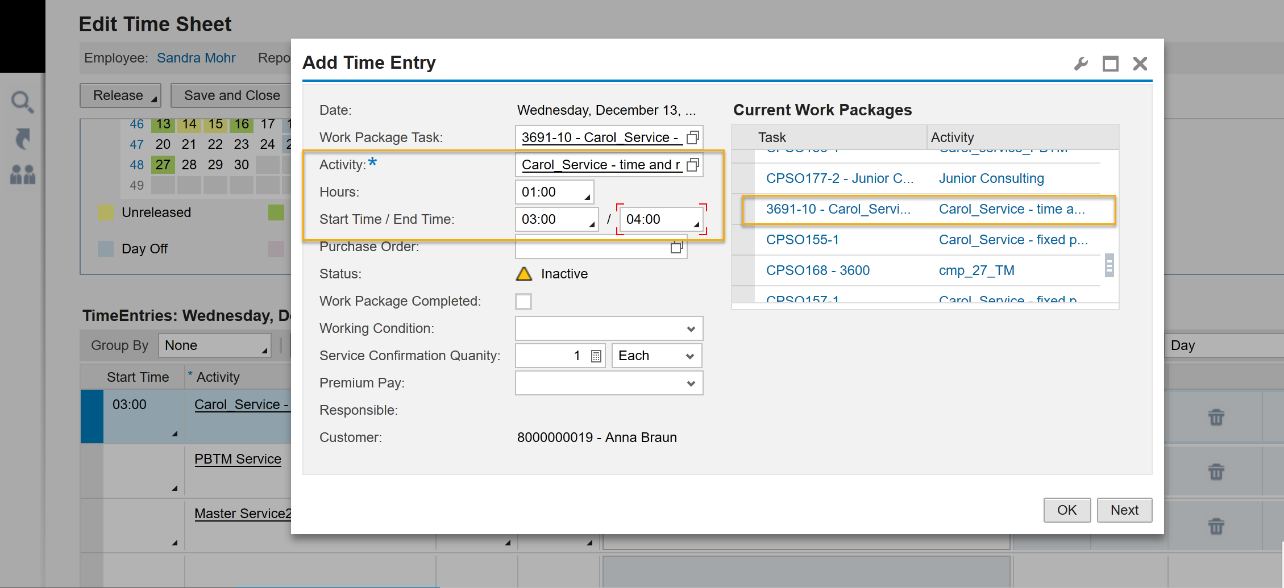Open the Each unit dropdown
The width and height of the screenshot is (1284, 588).
pyautogui.click(x=689, y=356)
